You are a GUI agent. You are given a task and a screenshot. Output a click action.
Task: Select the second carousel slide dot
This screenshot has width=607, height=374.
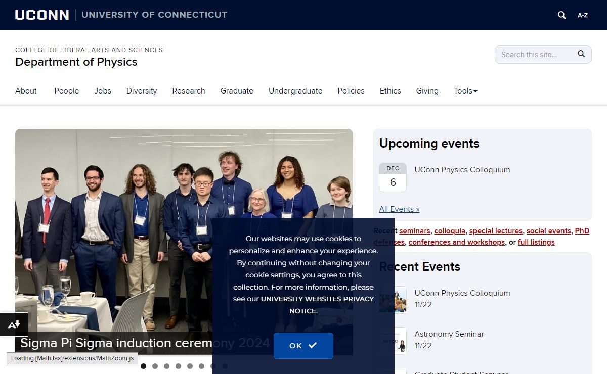point(155,366)
